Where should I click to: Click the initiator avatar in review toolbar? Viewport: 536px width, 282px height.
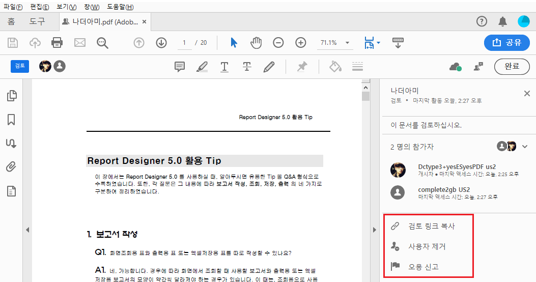[45, 66]
